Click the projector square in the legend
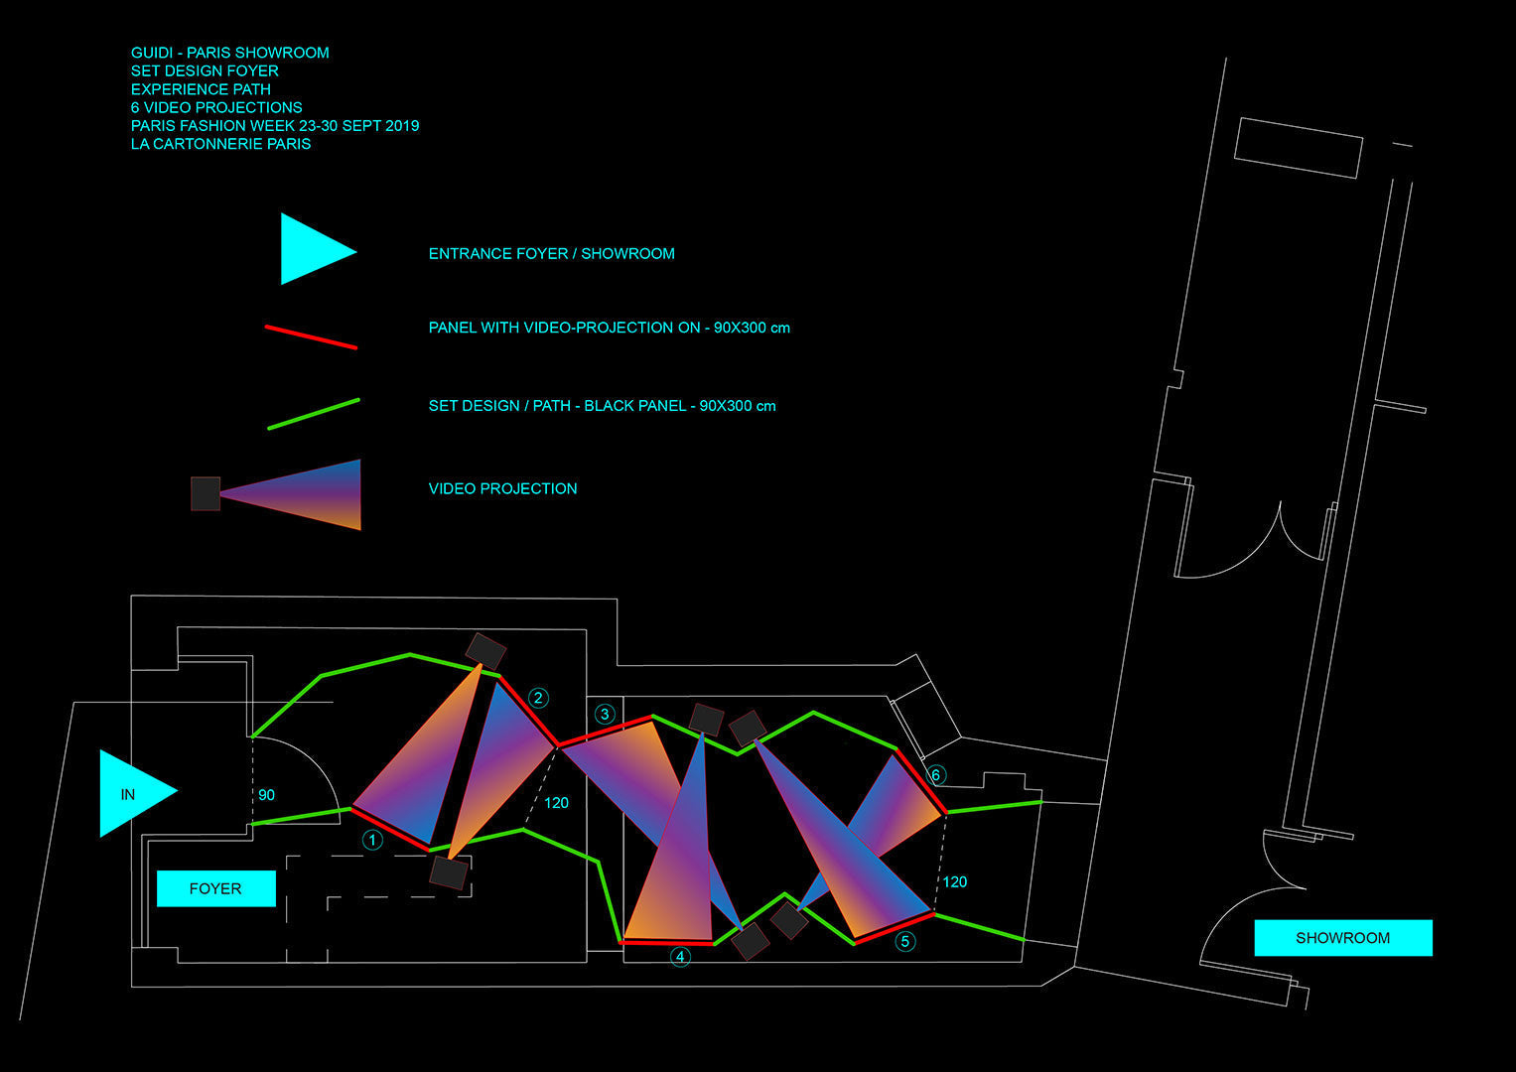 pos(206,493)
